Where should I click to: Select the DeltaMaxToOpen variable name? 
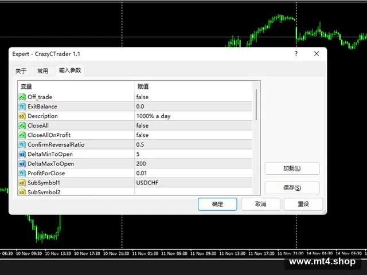(x=51, y=164)
